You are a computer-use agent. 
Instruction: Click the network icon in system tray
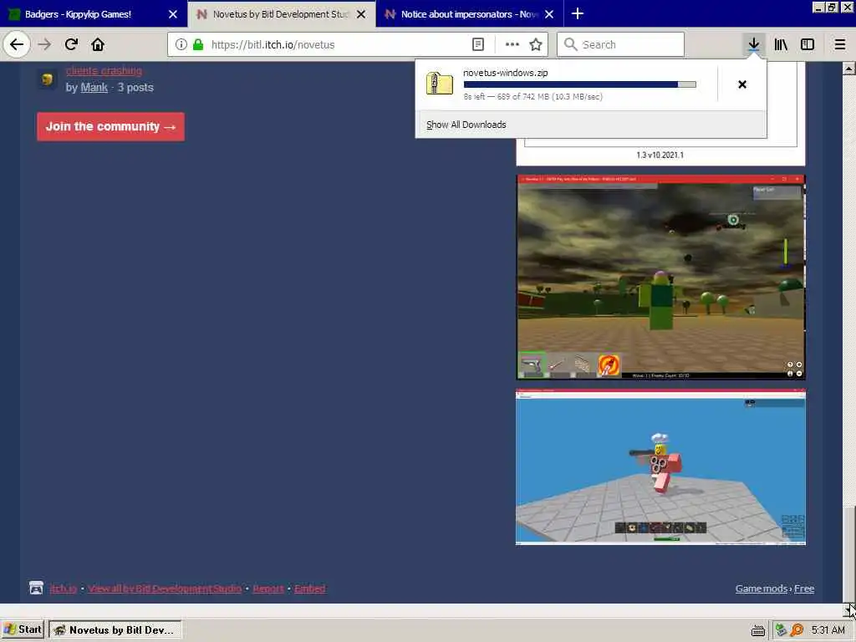point(781,630)
